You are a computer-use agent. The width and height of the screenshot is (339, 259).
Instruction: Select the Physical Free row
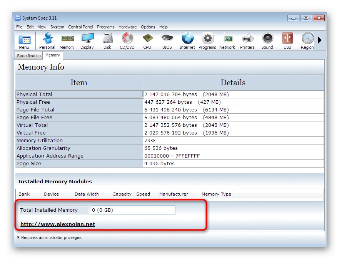tap(169, 102)
